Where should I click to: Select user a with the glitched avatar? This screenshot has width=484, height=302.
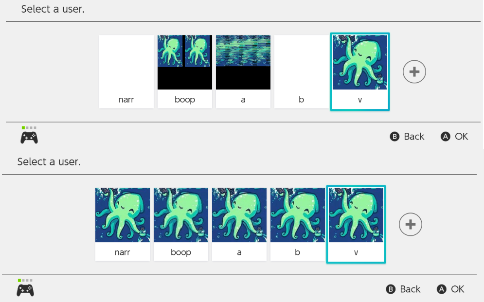[x=243, y=71]
